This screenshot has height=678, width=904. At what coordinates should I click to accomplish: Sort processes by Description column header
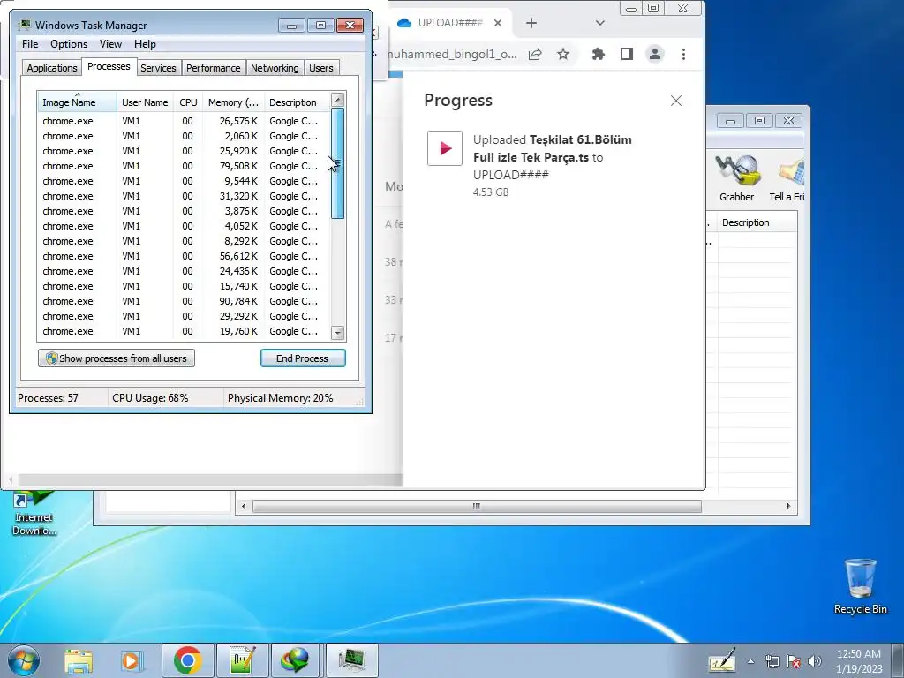(x=297, y=102)
